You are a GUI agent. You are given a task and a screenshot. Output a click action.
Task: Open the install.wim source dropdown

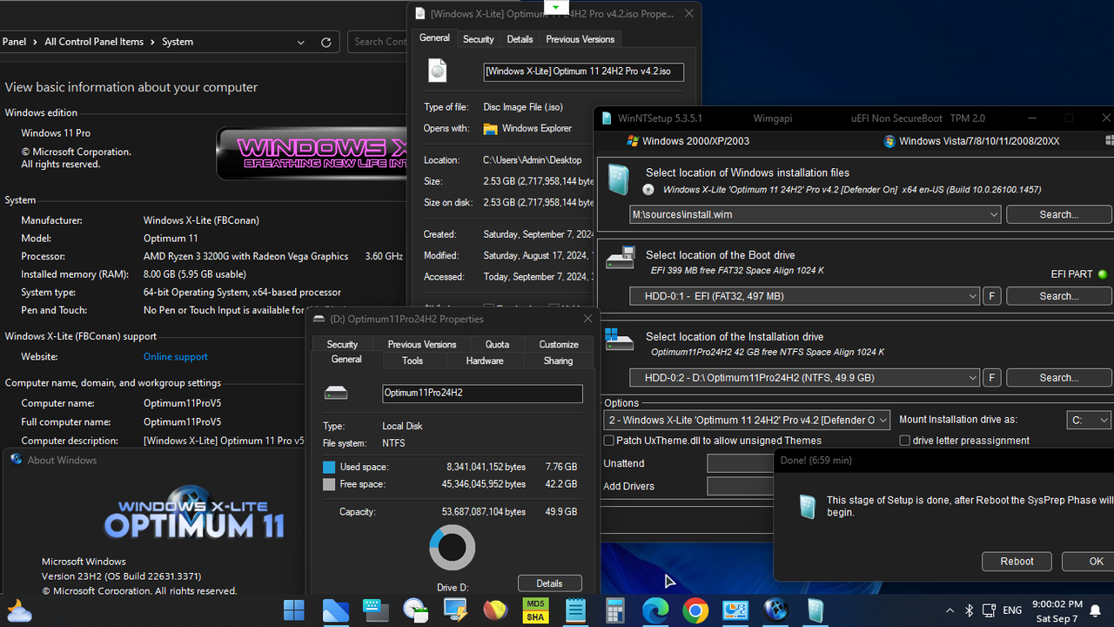[993, 214]
